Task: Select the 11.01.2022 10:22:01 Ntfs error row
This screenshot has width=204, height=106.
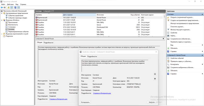Action: point(99,22)
